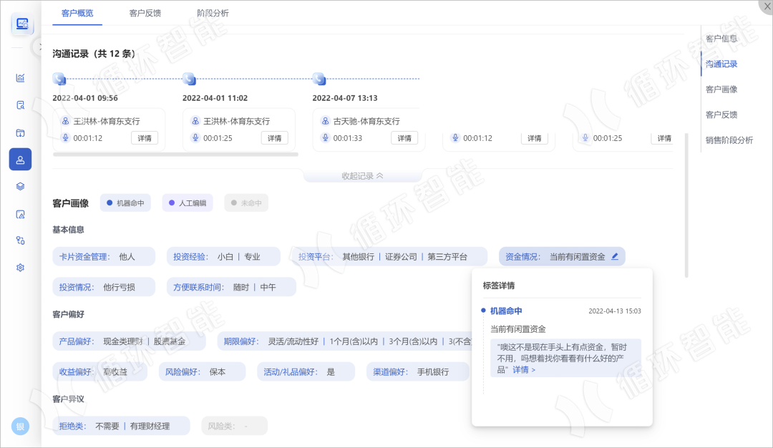Click person icon beside 古天驰-体育东支行

326,121
